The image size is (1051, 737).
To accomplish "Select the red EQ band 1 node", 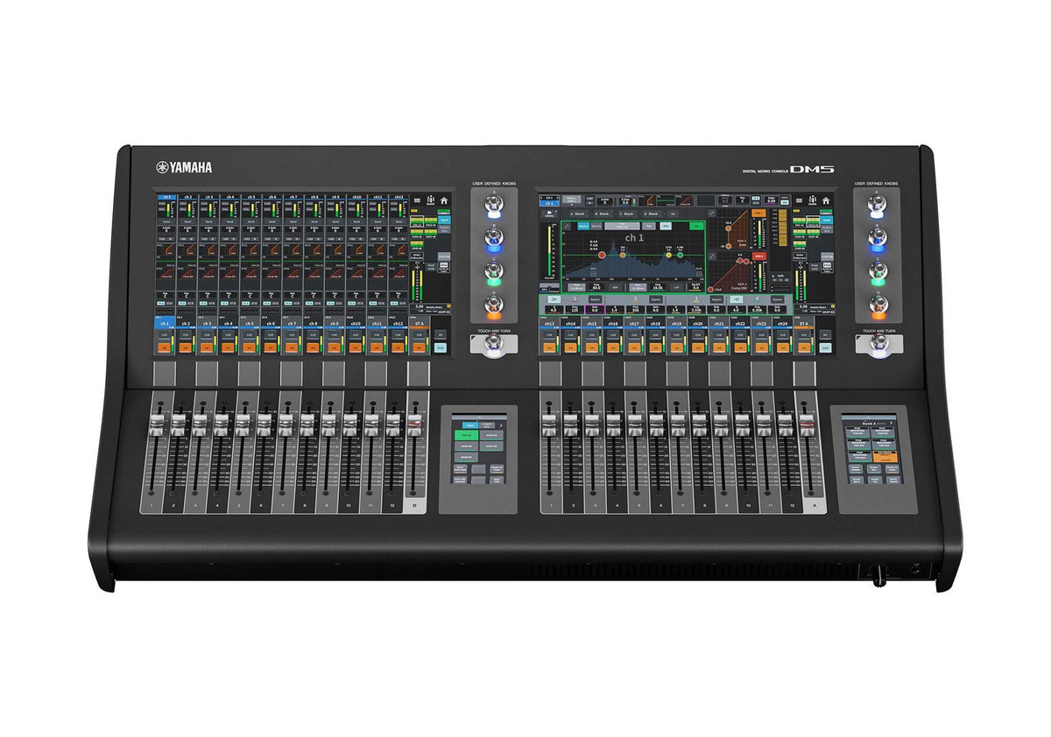I will point(602,255).
